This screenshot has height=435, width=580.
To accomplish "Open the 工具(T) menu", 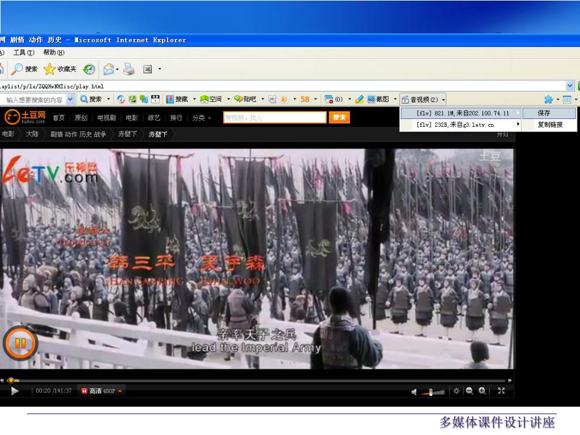I will (24, 53).
